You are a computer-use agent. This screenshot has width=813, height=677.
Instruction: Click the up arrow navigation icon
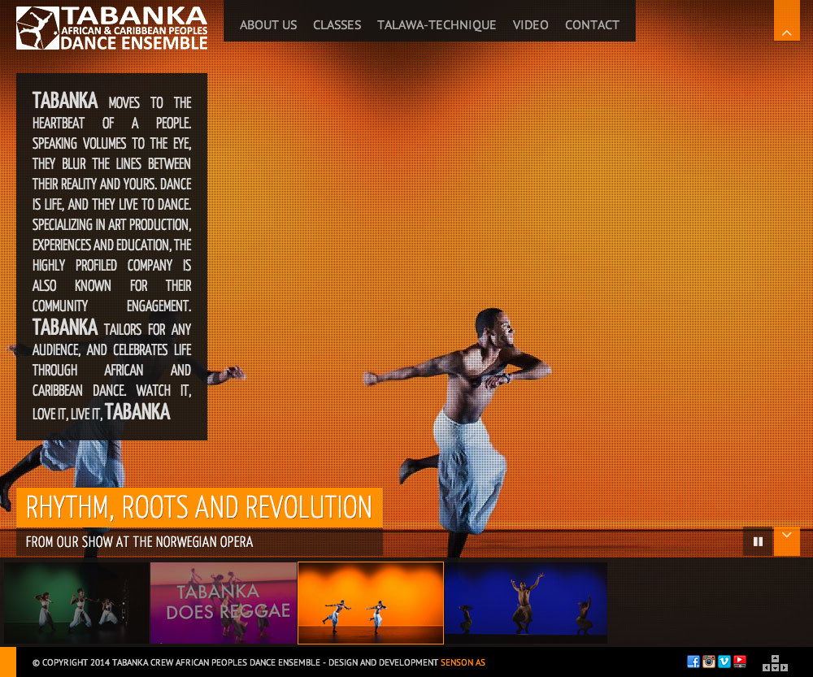tap(775, 658)
